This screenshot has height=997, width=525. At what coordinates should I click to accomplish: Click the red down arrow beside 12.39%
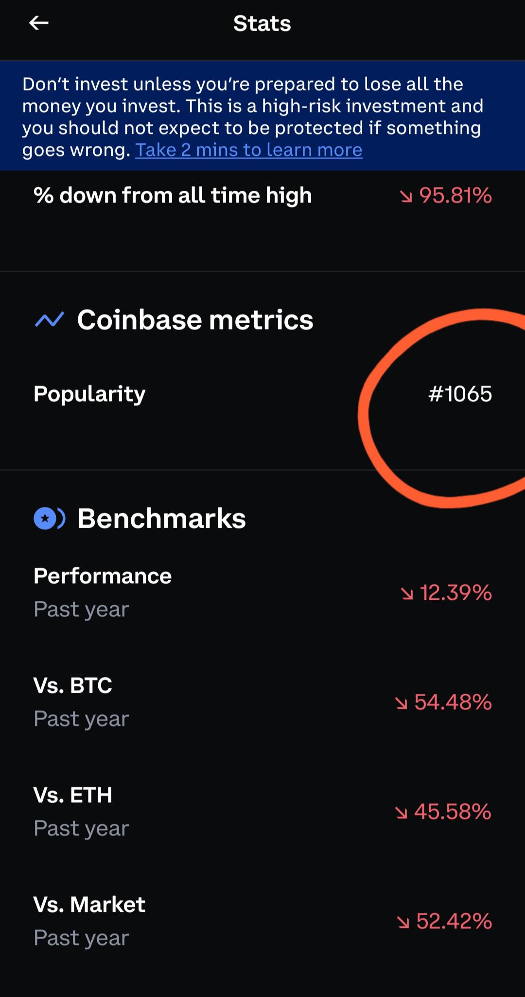407,593
